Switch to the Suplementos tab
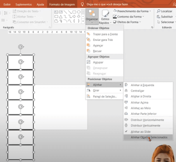176x162 pixels. coord(24,4)
